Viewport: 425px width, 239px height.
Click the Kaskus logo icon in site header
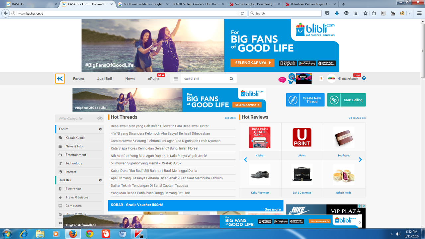[60, 79]
